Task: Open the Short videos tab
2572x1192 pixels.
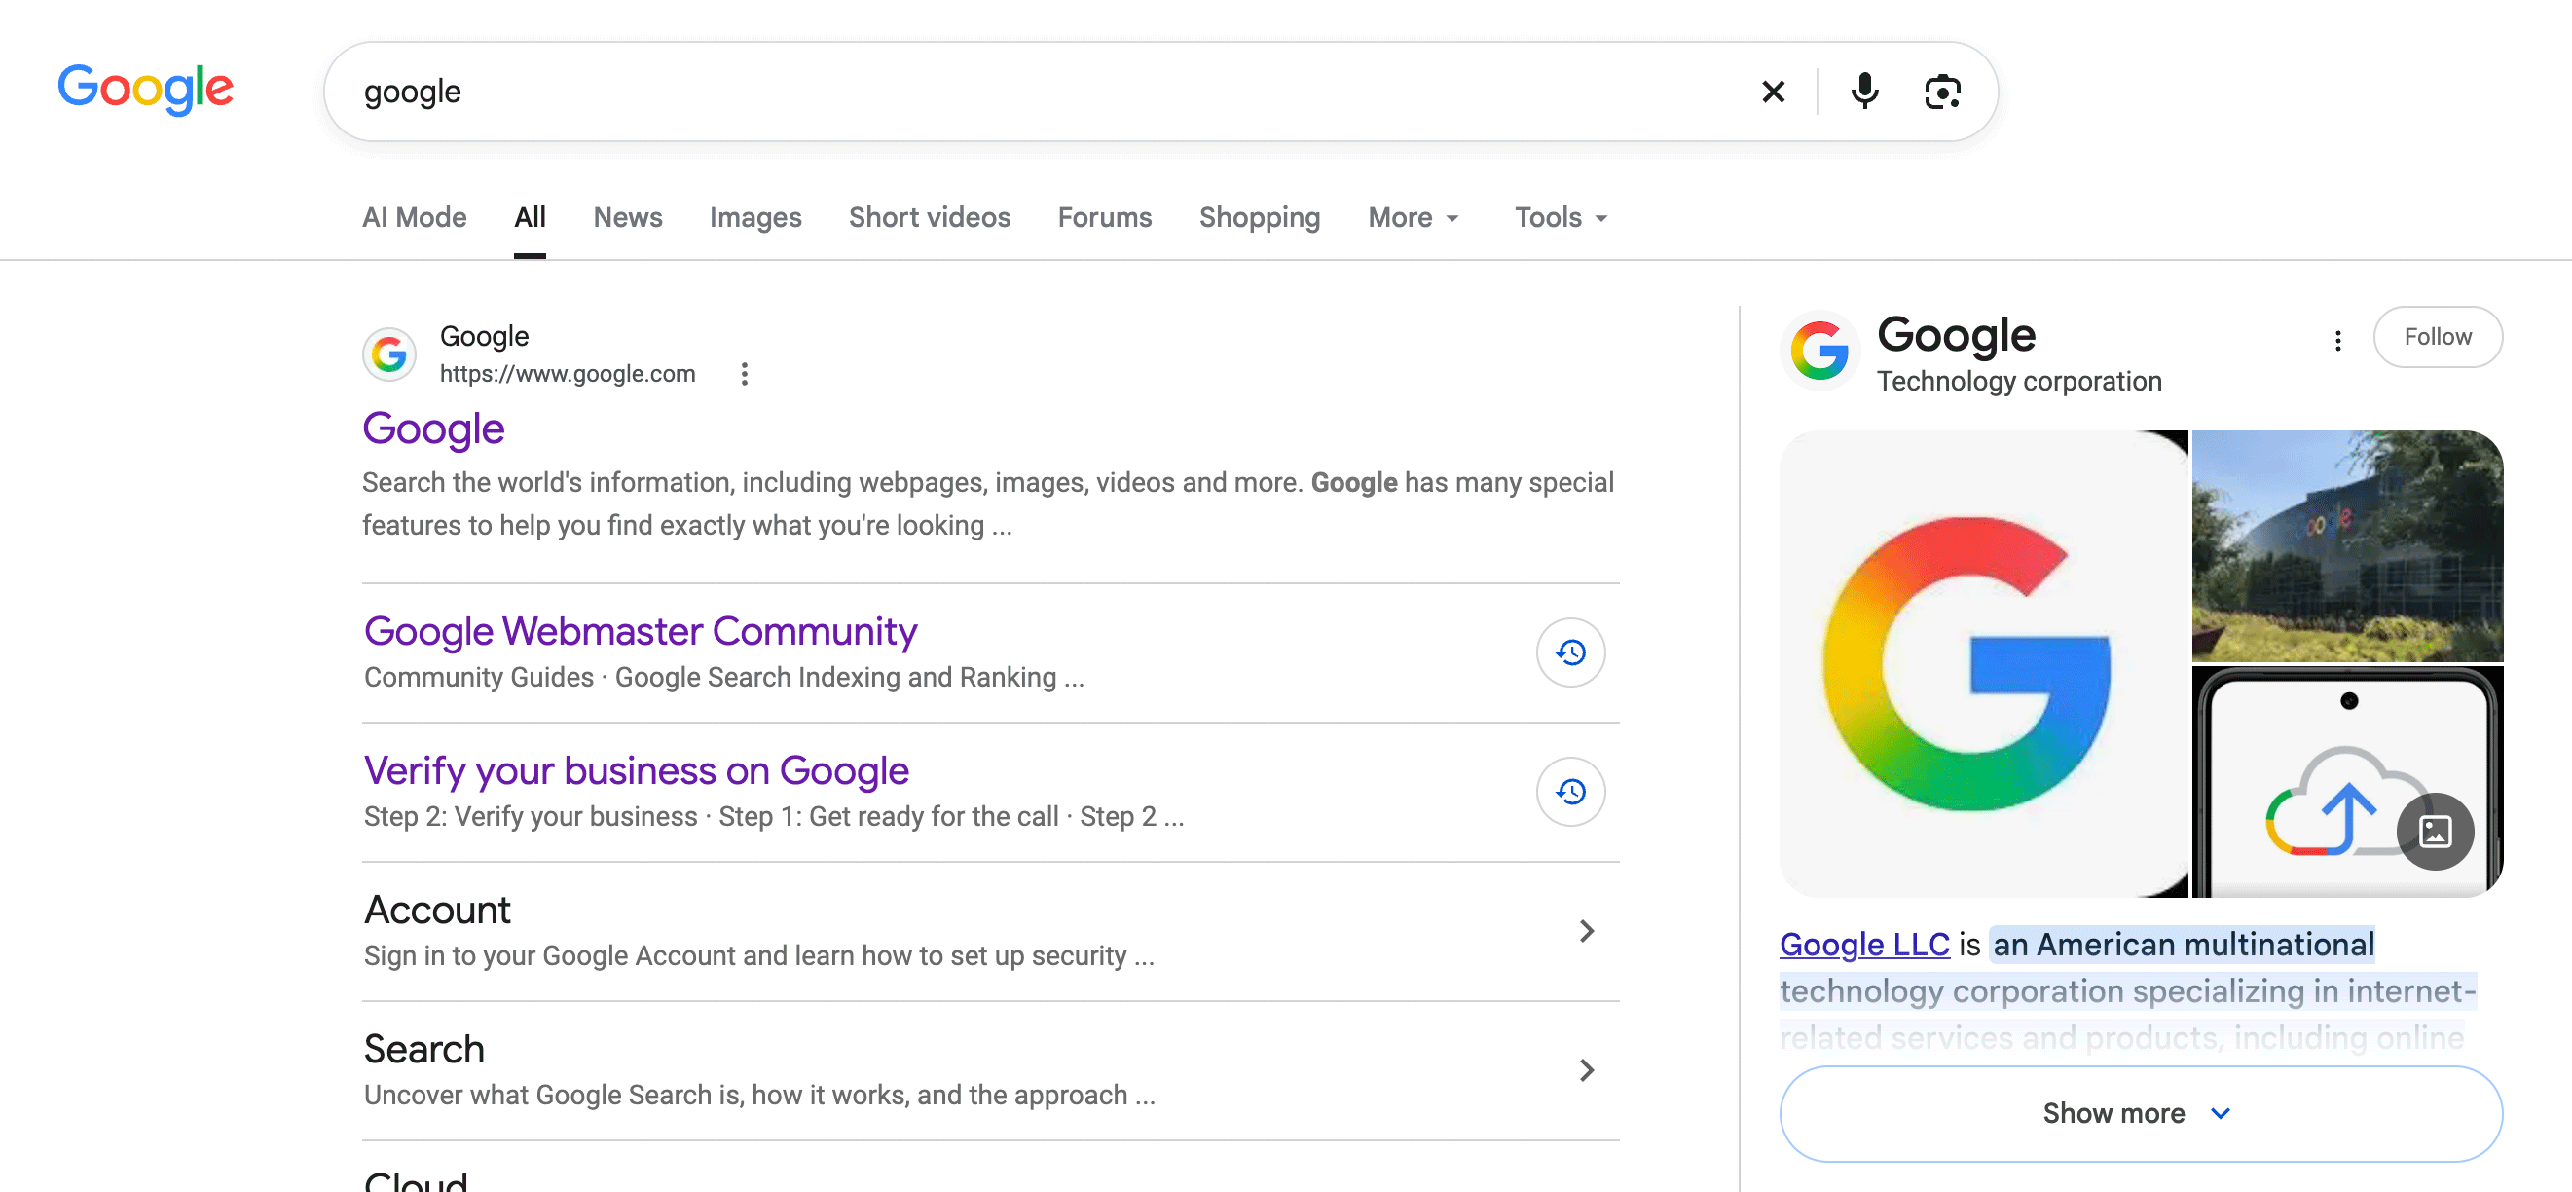Action: 930,217
